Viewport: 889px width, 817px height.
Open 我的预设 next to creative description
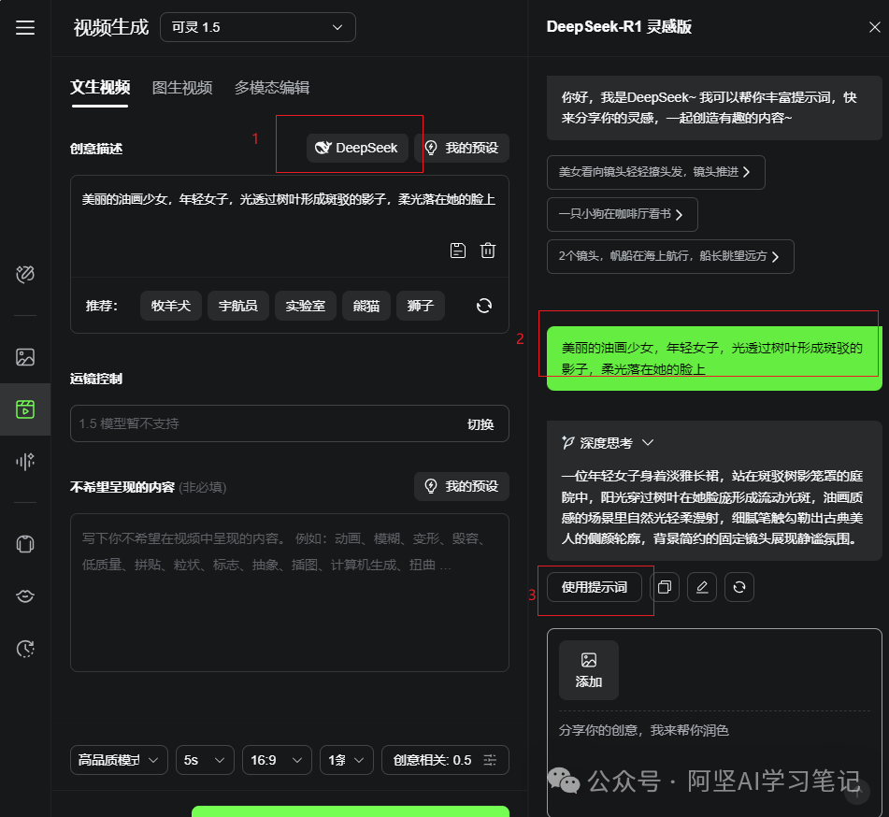(462, 148)
